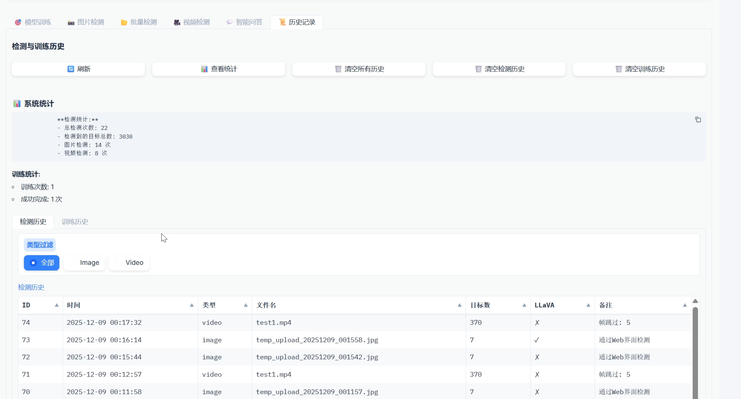Click the copy icon in statistics box
The image size is (741, 399).
click(698, 120)
